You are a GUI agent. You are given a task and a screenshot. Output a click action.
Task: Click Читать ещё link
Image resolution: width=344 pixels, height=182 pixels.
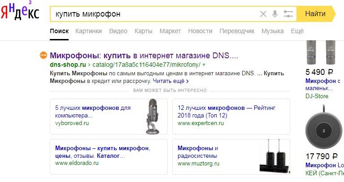pos(171,81)
